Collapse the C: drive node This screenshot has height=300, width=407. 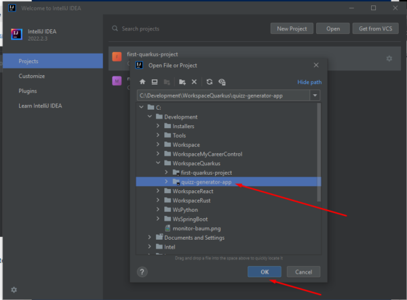pyautogui.click(x=142, y=107)
